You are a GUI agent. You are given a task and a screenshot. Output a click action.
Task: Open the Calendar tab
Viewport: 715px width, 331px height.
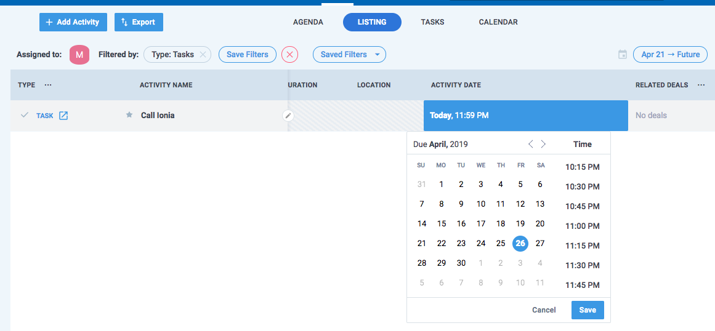coord(498,22)
